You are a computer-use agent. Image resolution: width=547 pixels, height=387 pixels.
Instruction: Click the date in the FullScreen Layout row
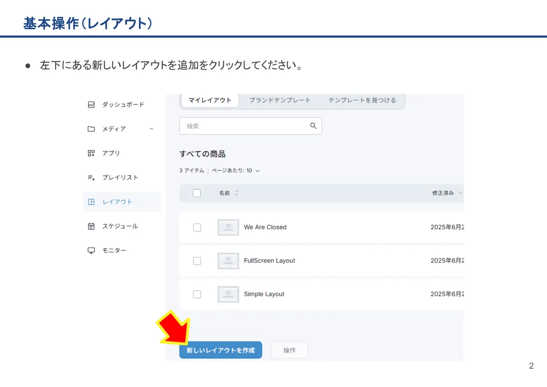pyautogui.click(x=447, y=261)
